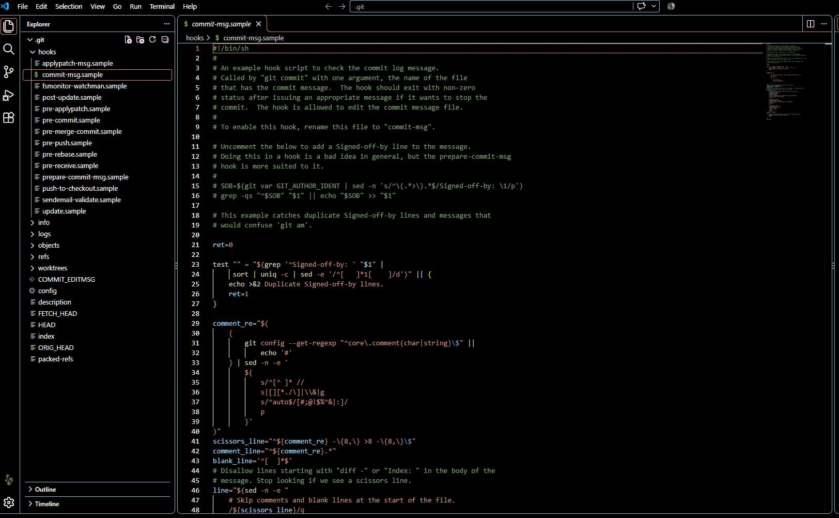Click the commit-msg.sample breadcrumb
Image resolution: width=839 pixels, height=518 pixels.
pyautogui.click(x=254, y=38)
